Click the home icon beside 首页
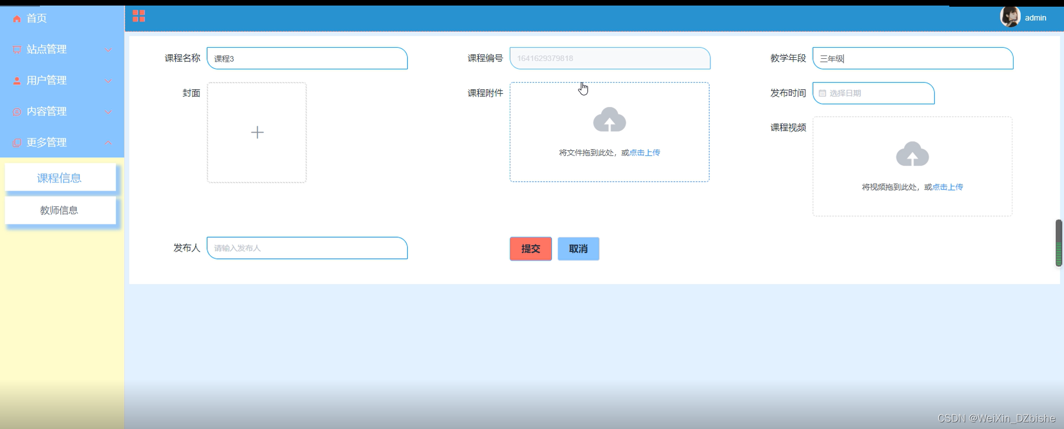The height and width of the screenshot is (429, 1064). click(17, 19)
